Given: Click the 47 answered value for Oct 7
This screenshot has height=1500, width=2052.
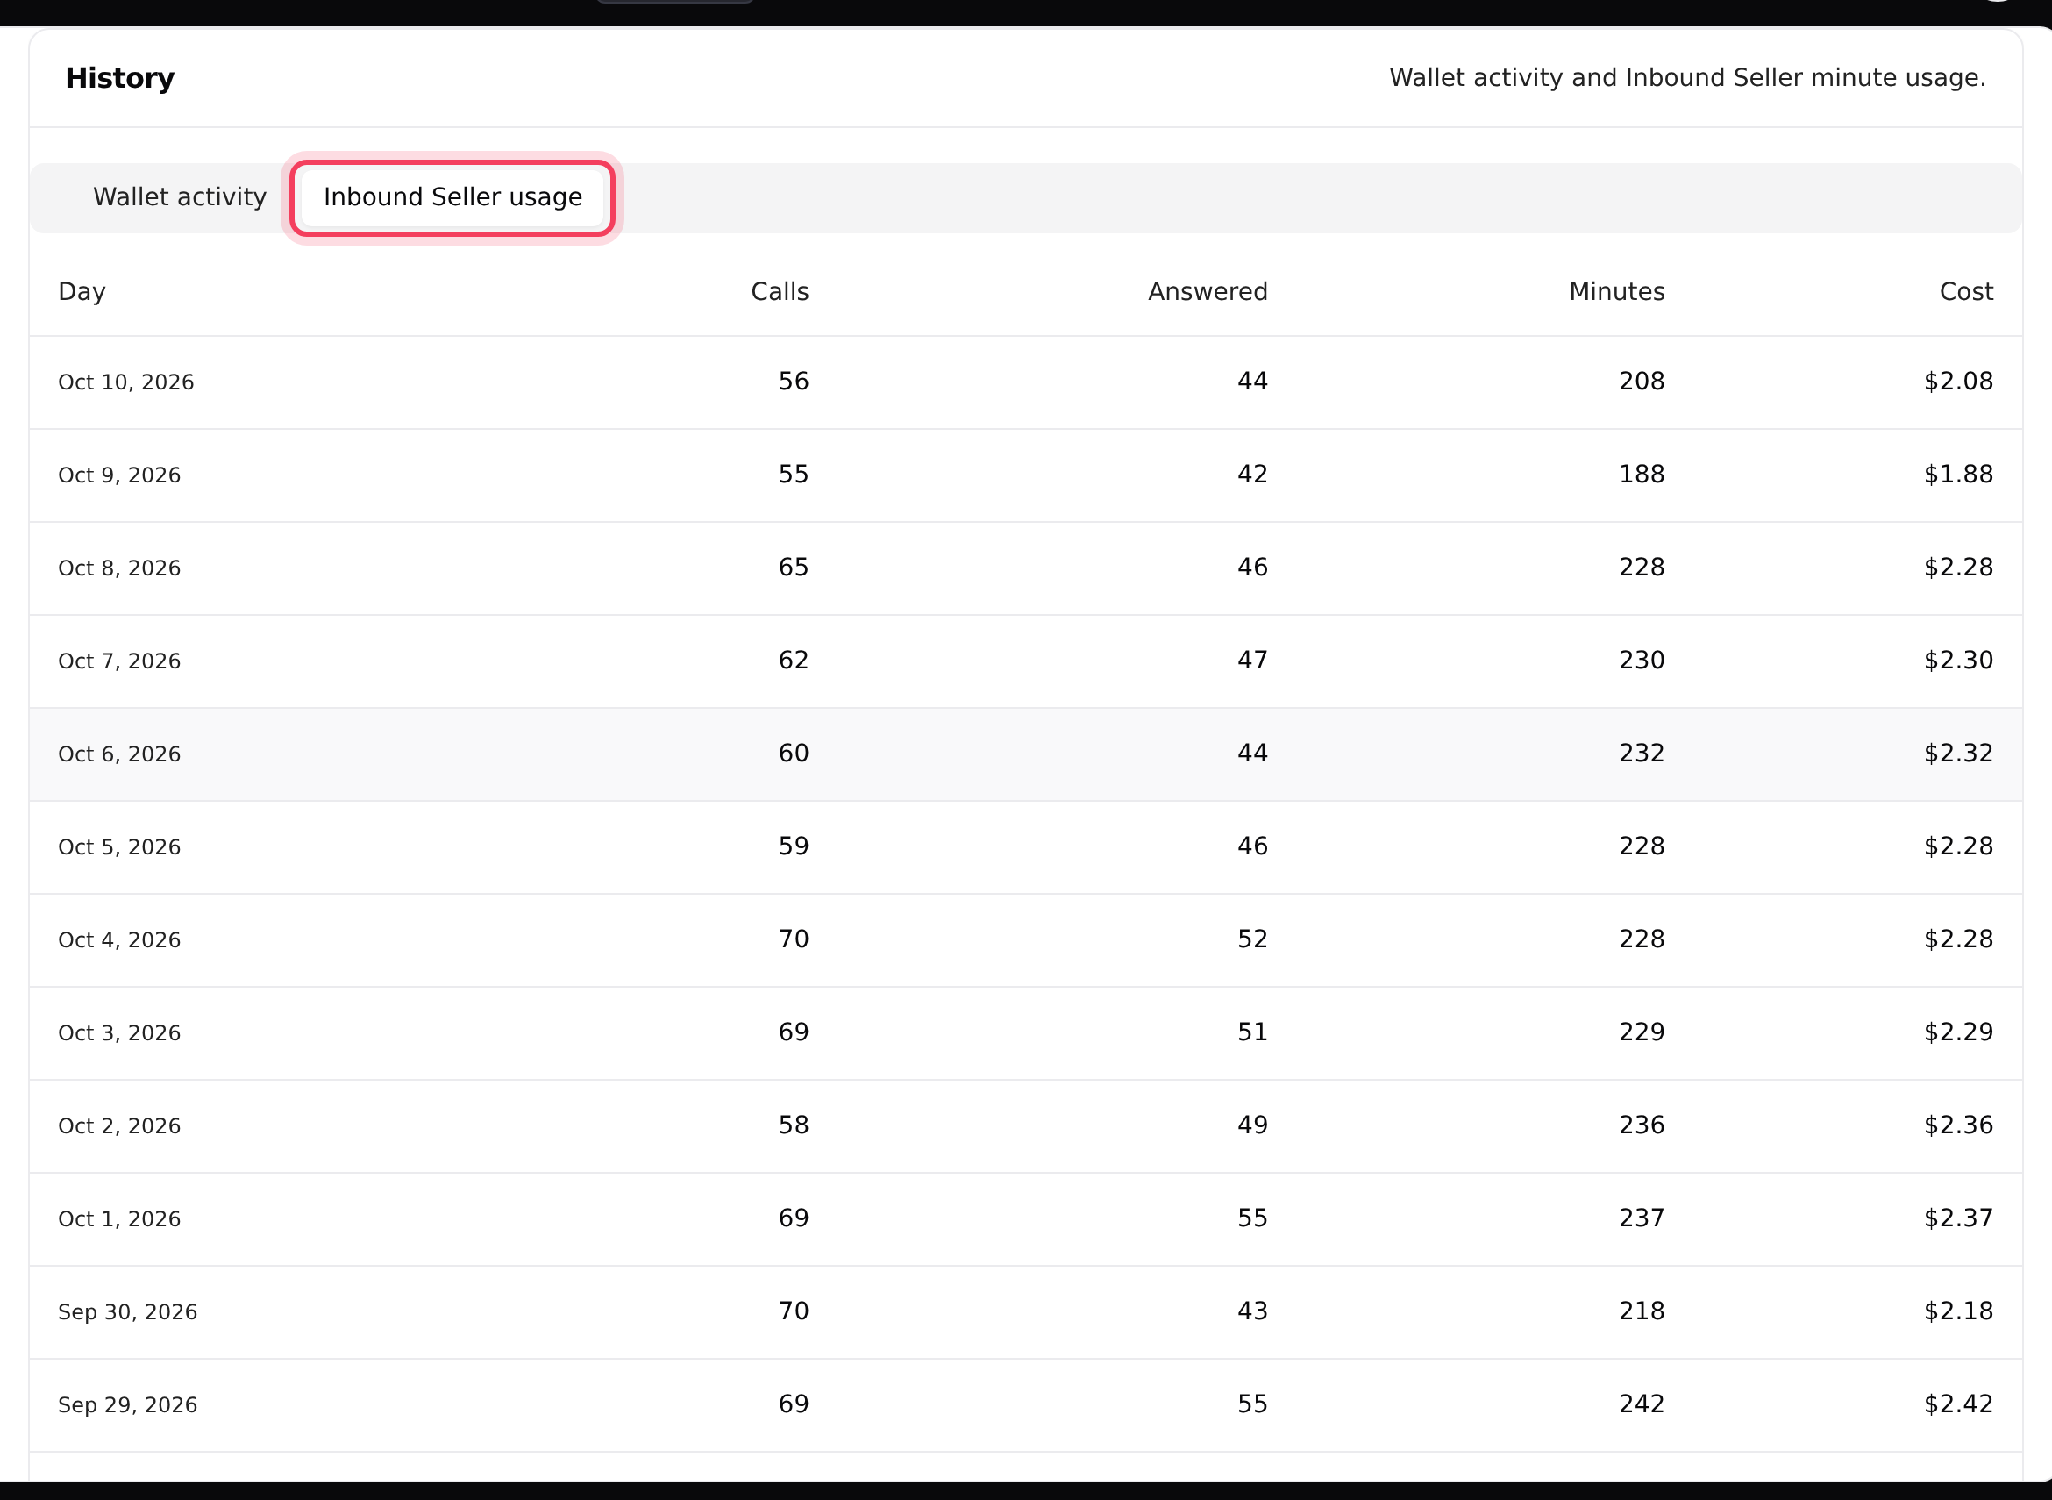Looking at the screenshot, I should click(1252, 661).
